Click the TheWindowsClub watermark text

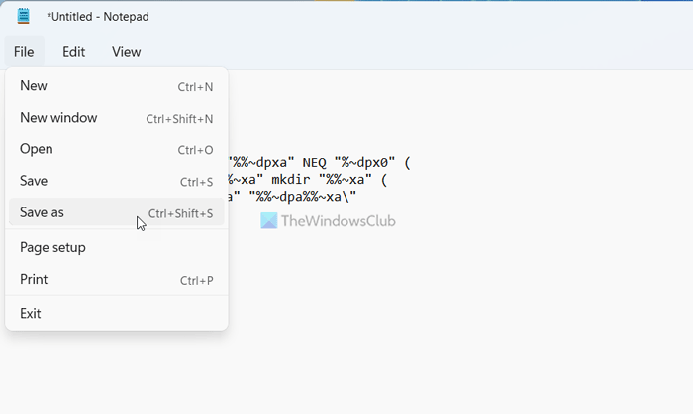[339, 221]
